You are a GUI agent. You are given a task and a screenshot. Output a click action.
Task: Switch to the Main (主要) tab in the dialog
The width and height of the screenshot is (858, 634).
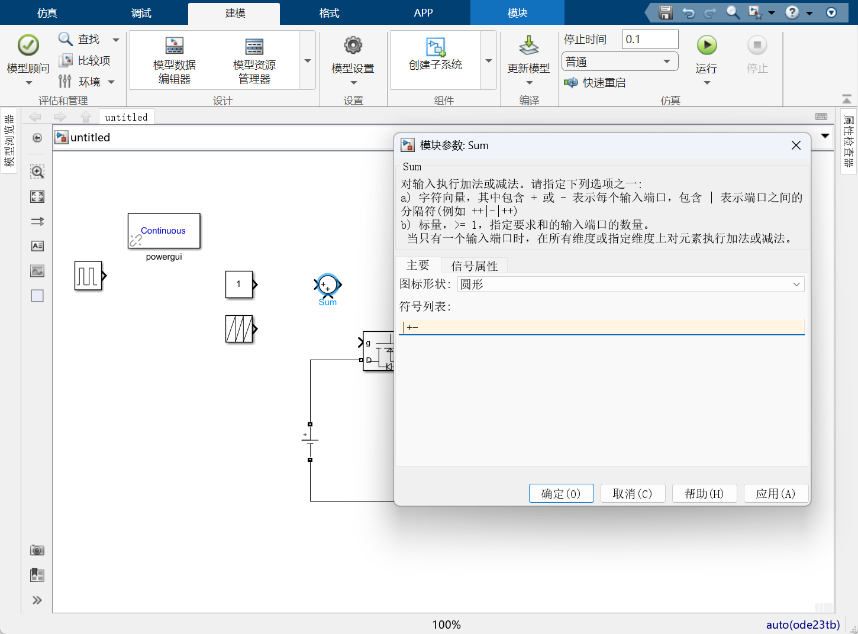click(x=418, y=266)
